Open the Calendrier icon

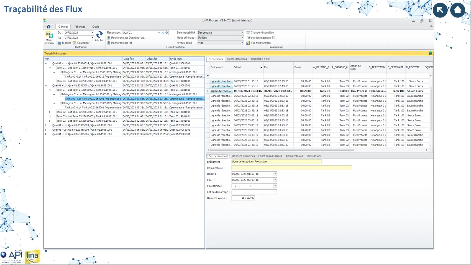tap(75, 43)
